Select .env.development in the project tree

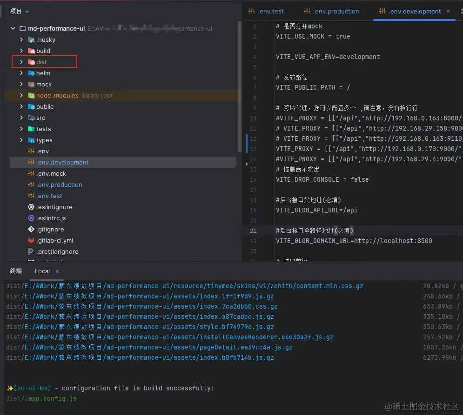click(123, 163)
